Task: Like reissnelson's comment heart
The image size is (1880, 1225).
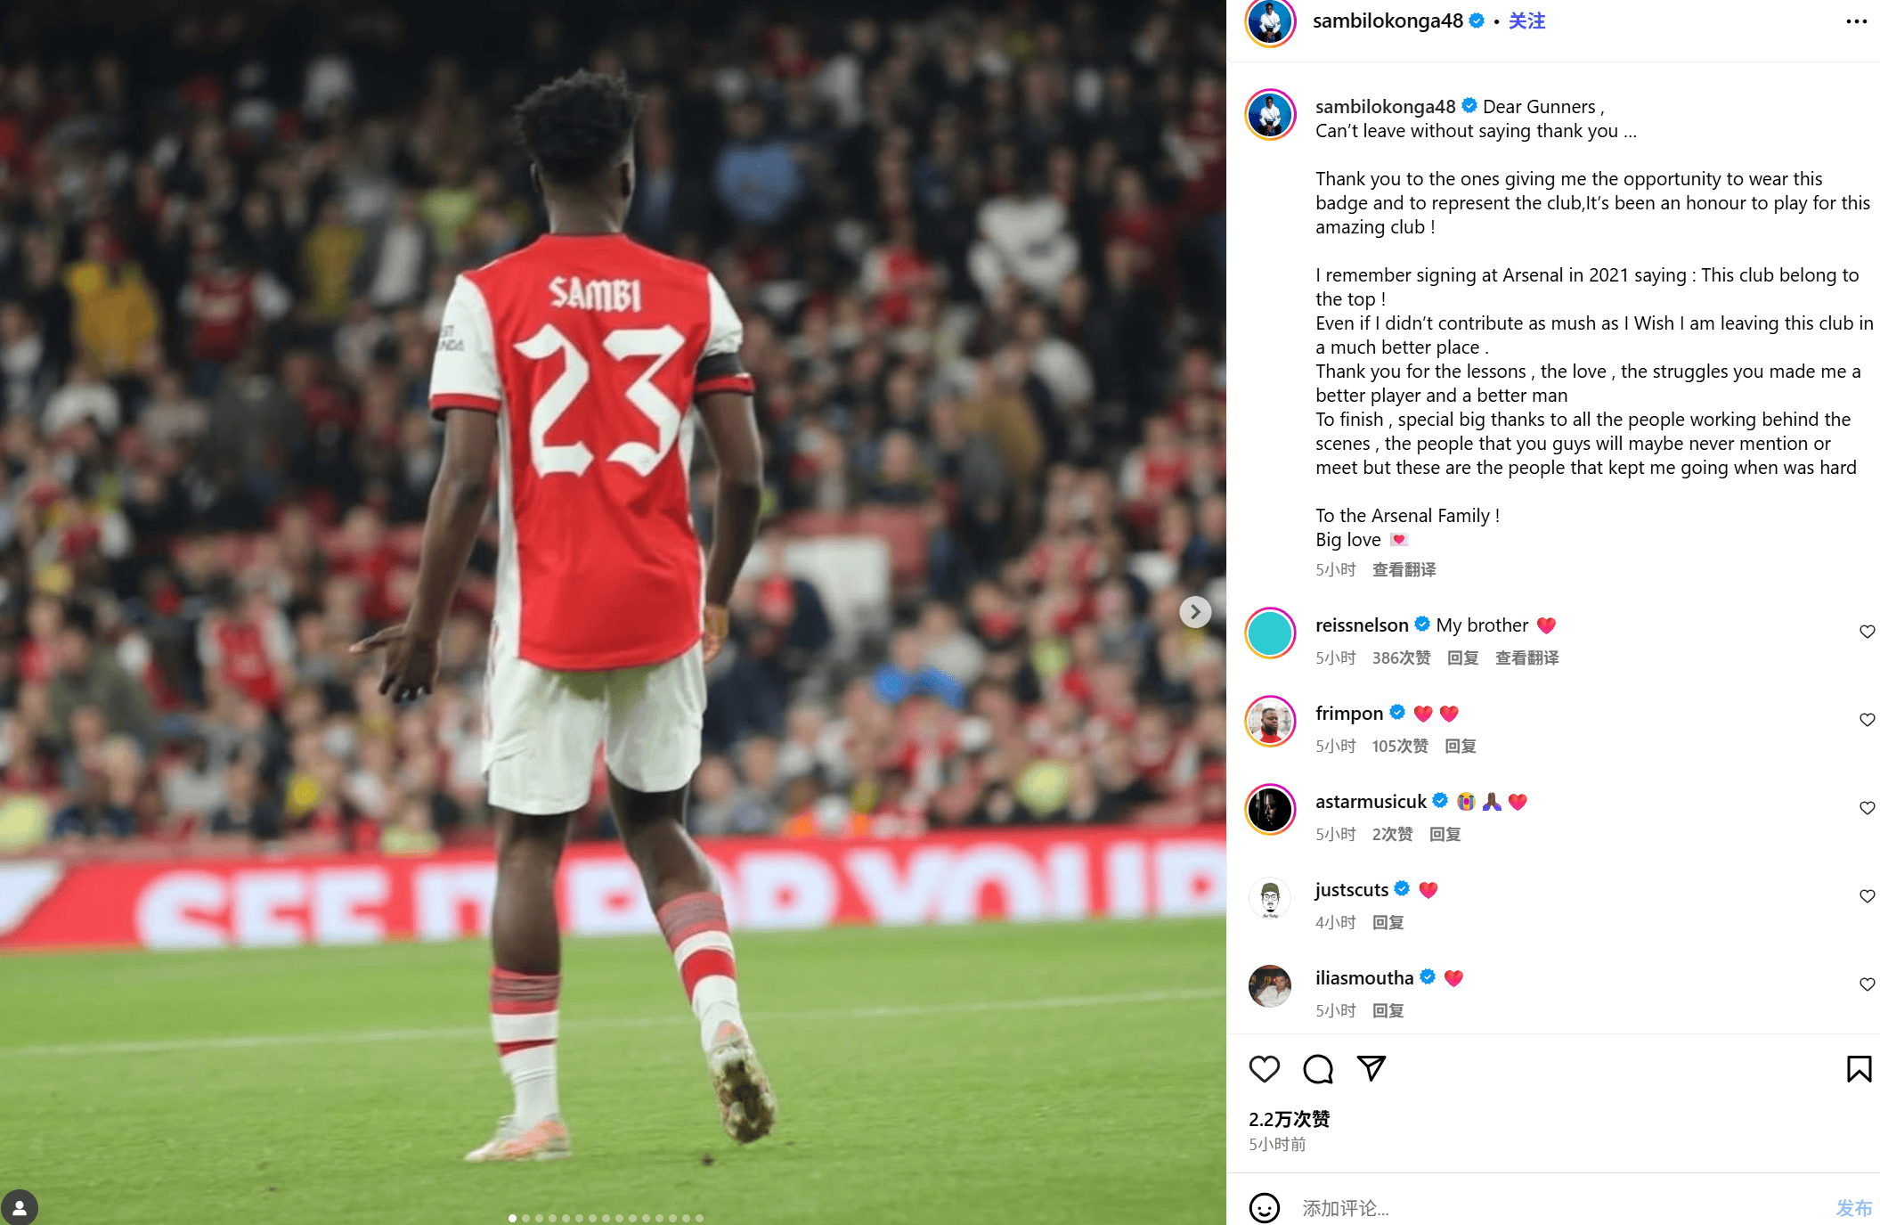Action: point(1867,632)
